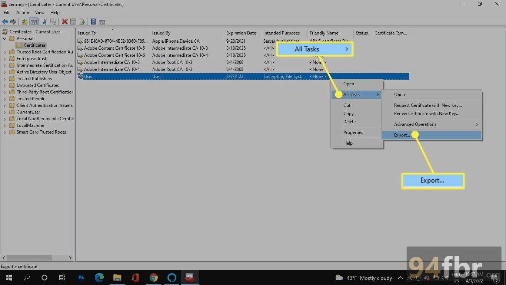Screen dimensions: 506x285
Task: Collapse the Personal tree node
Action: (x=4, y=39)
